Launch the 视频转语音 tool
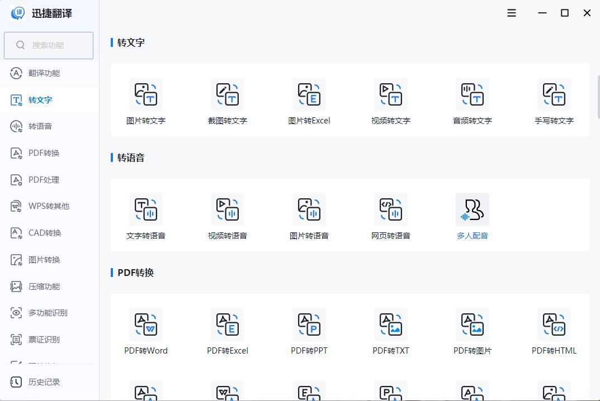Screen dimensions: 600x401 tap(227, 217)
